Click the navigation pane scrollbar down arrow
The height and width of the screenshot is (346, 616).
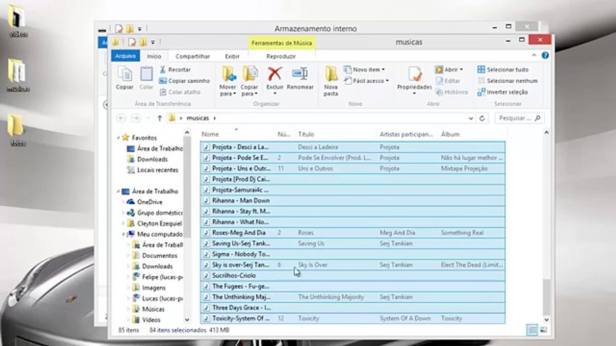click(187, 319)
